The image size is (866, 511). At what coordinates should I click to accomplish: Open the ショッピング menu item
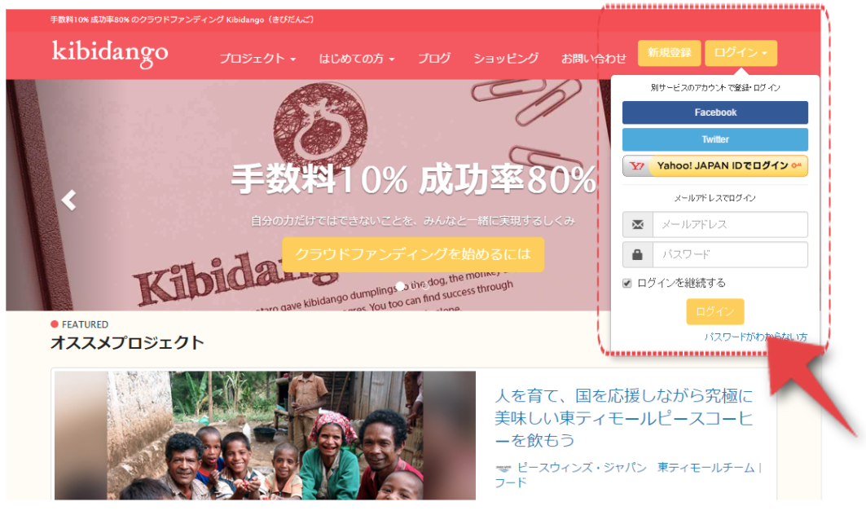(506, 58)
